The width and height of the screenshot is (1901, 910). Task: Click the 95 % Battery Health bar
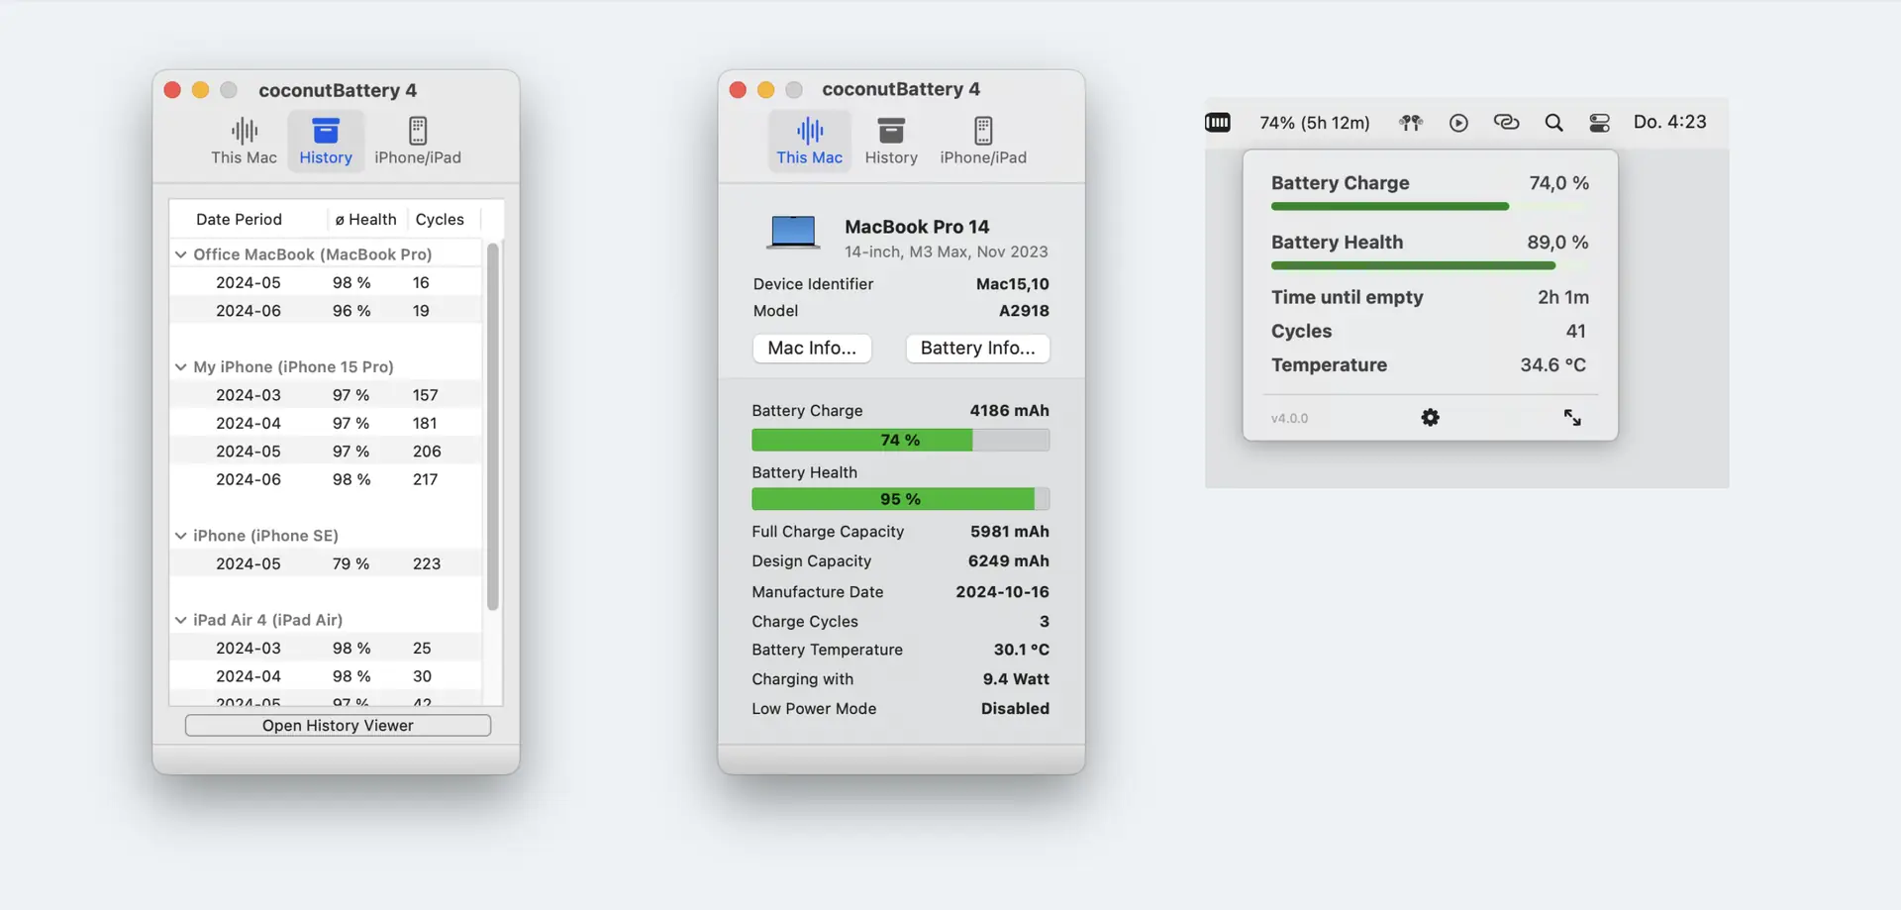(900, 499)
